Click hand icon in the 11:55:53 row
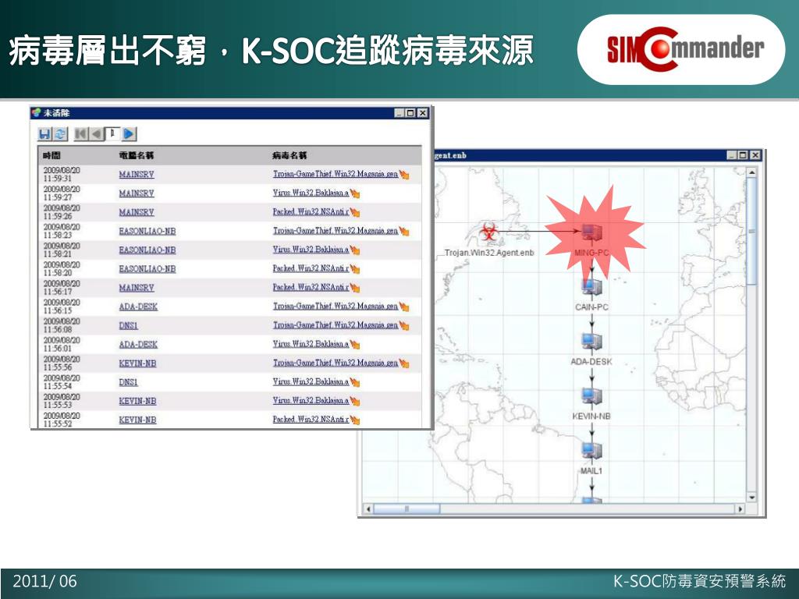The height and width of the screenshot is (599, 799). pos(355,401)
